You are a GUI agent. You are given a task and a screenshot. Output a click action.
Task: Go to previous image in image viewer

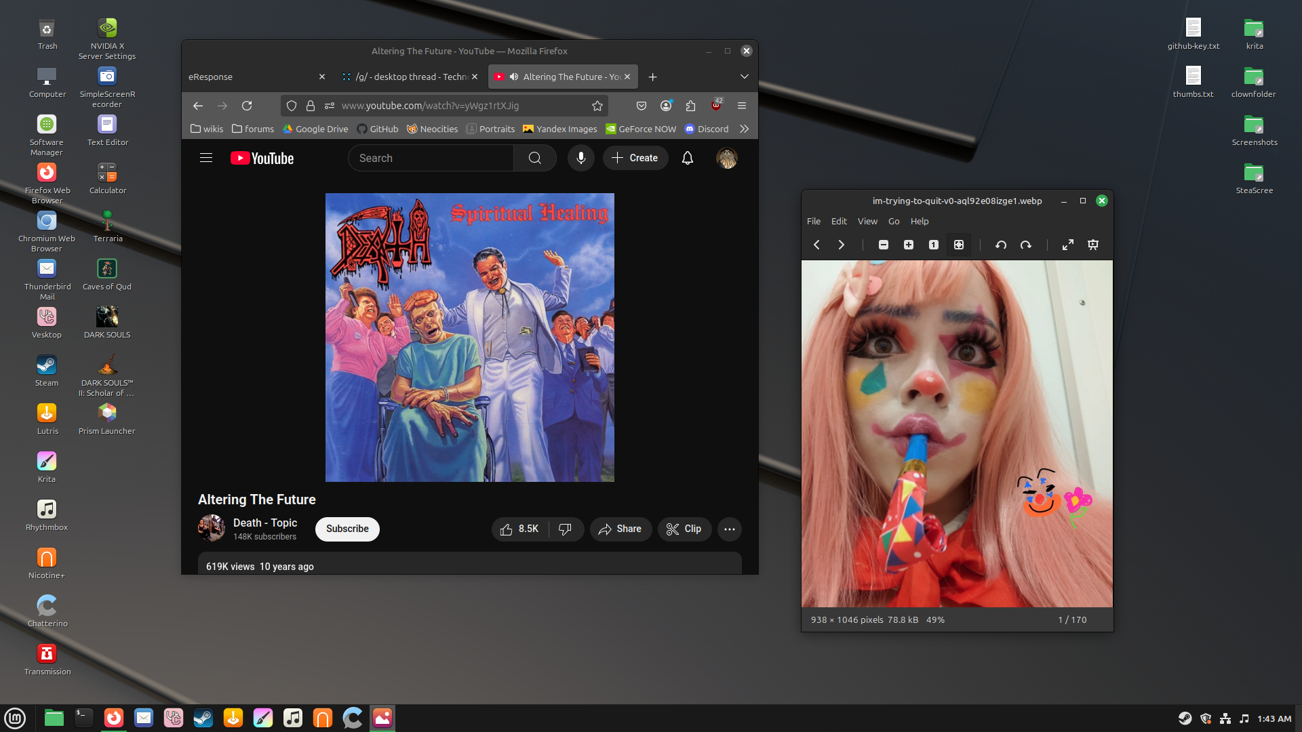tap(817, 245)
